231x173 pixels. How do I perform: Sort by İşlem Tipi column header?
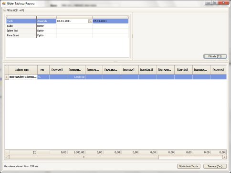click(23, 70)
